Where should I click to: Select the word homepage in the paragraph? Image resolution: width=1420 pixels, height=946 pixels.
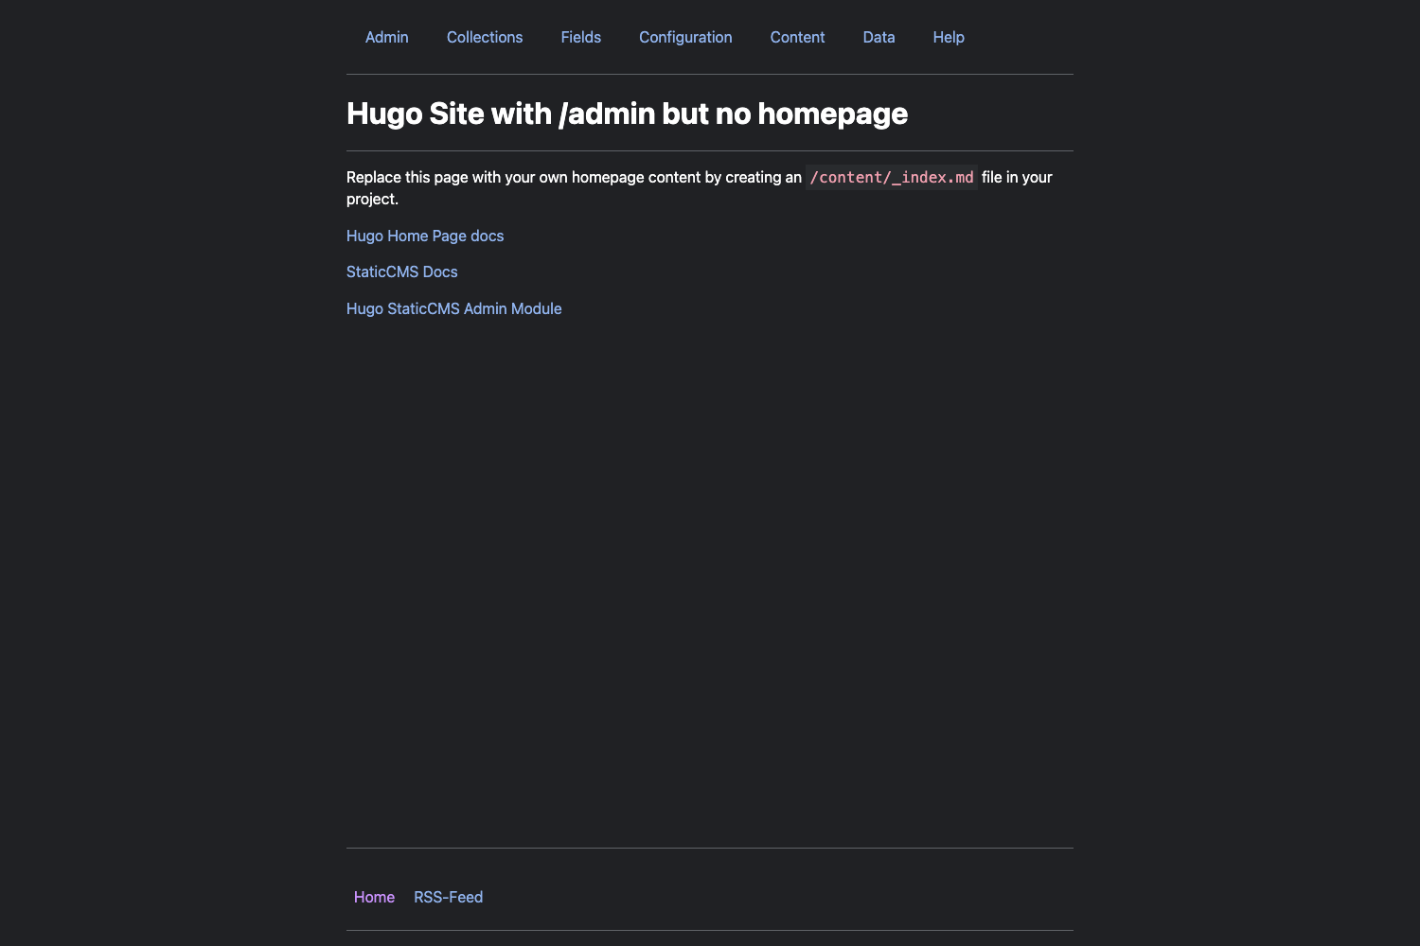point(611,177)
